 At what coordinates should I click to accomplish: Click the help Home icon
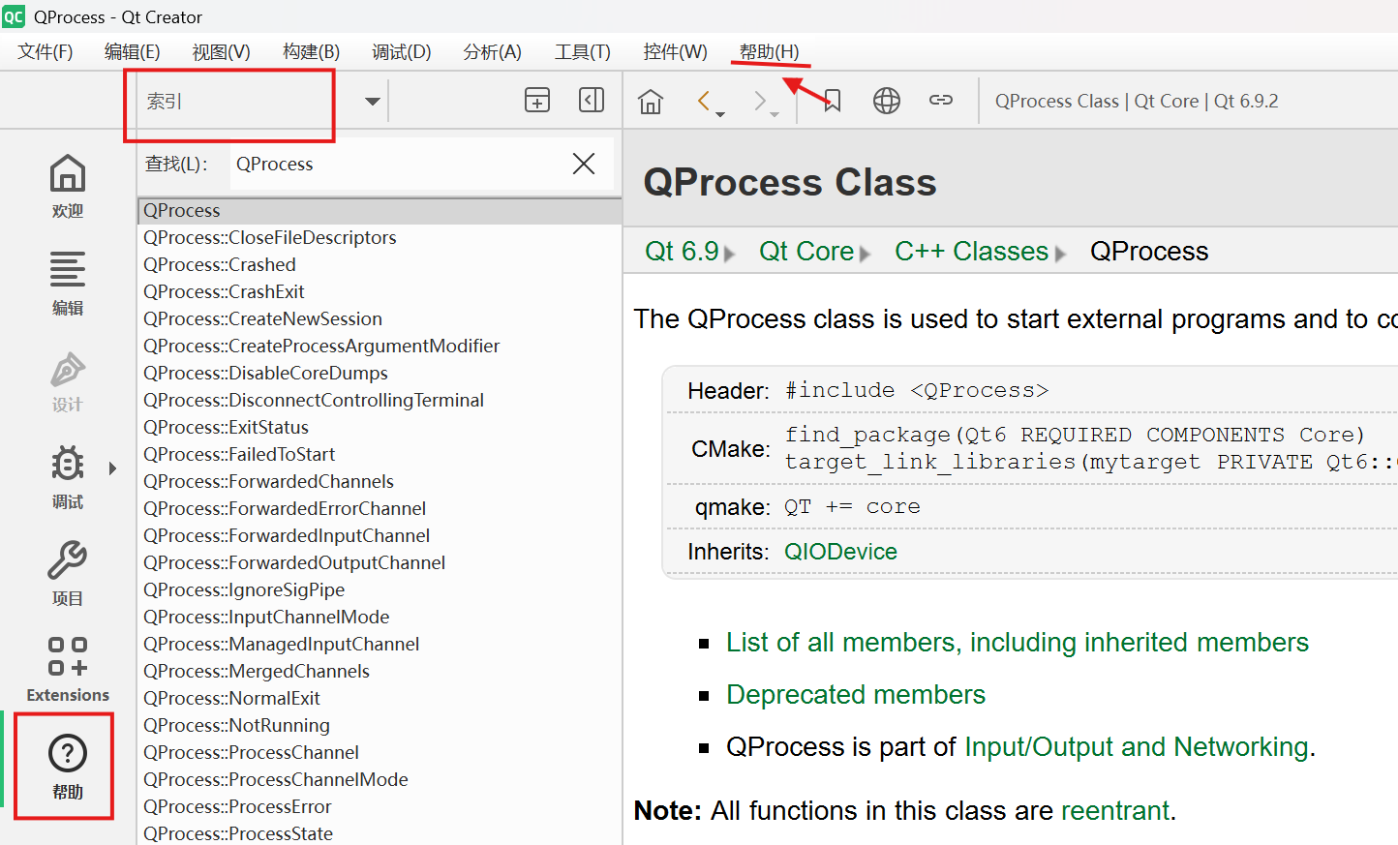pos(651,101)
